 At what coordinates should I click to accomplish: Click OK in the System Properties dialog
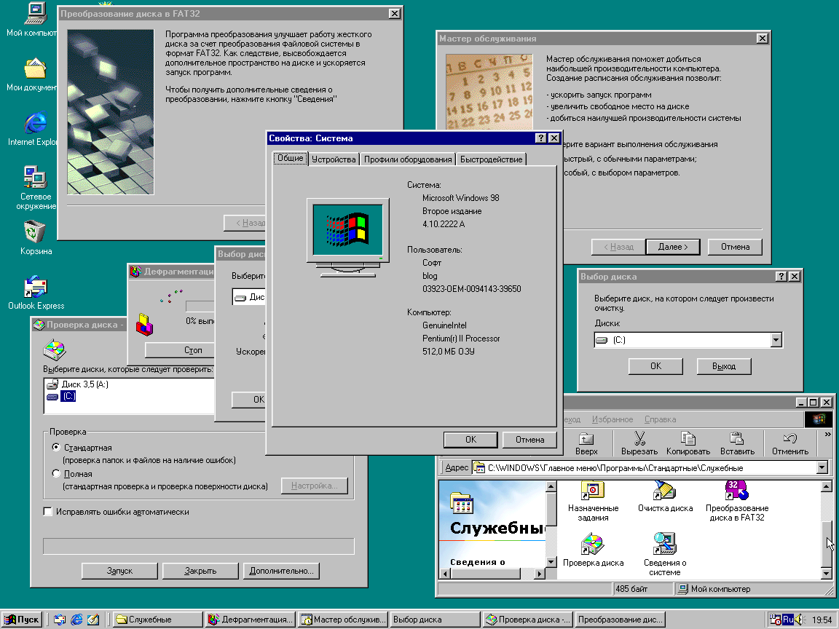(471, 440)
